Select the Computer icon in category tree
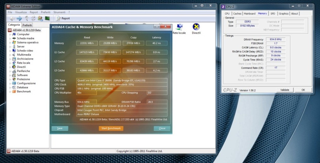This screenshot has width=320, height=163. [14, 34]
